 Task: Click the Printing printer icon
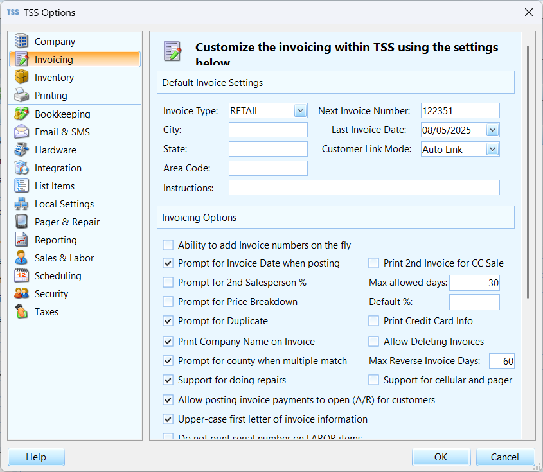tap(21, 95)
